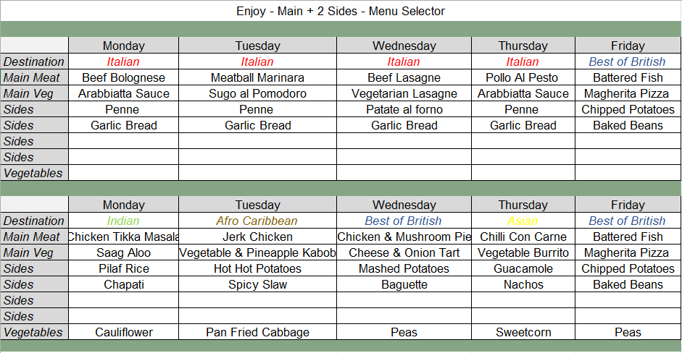682x353 pixels.
Task: Click the yellow Asian destination cell
Action: coord(523,221)
